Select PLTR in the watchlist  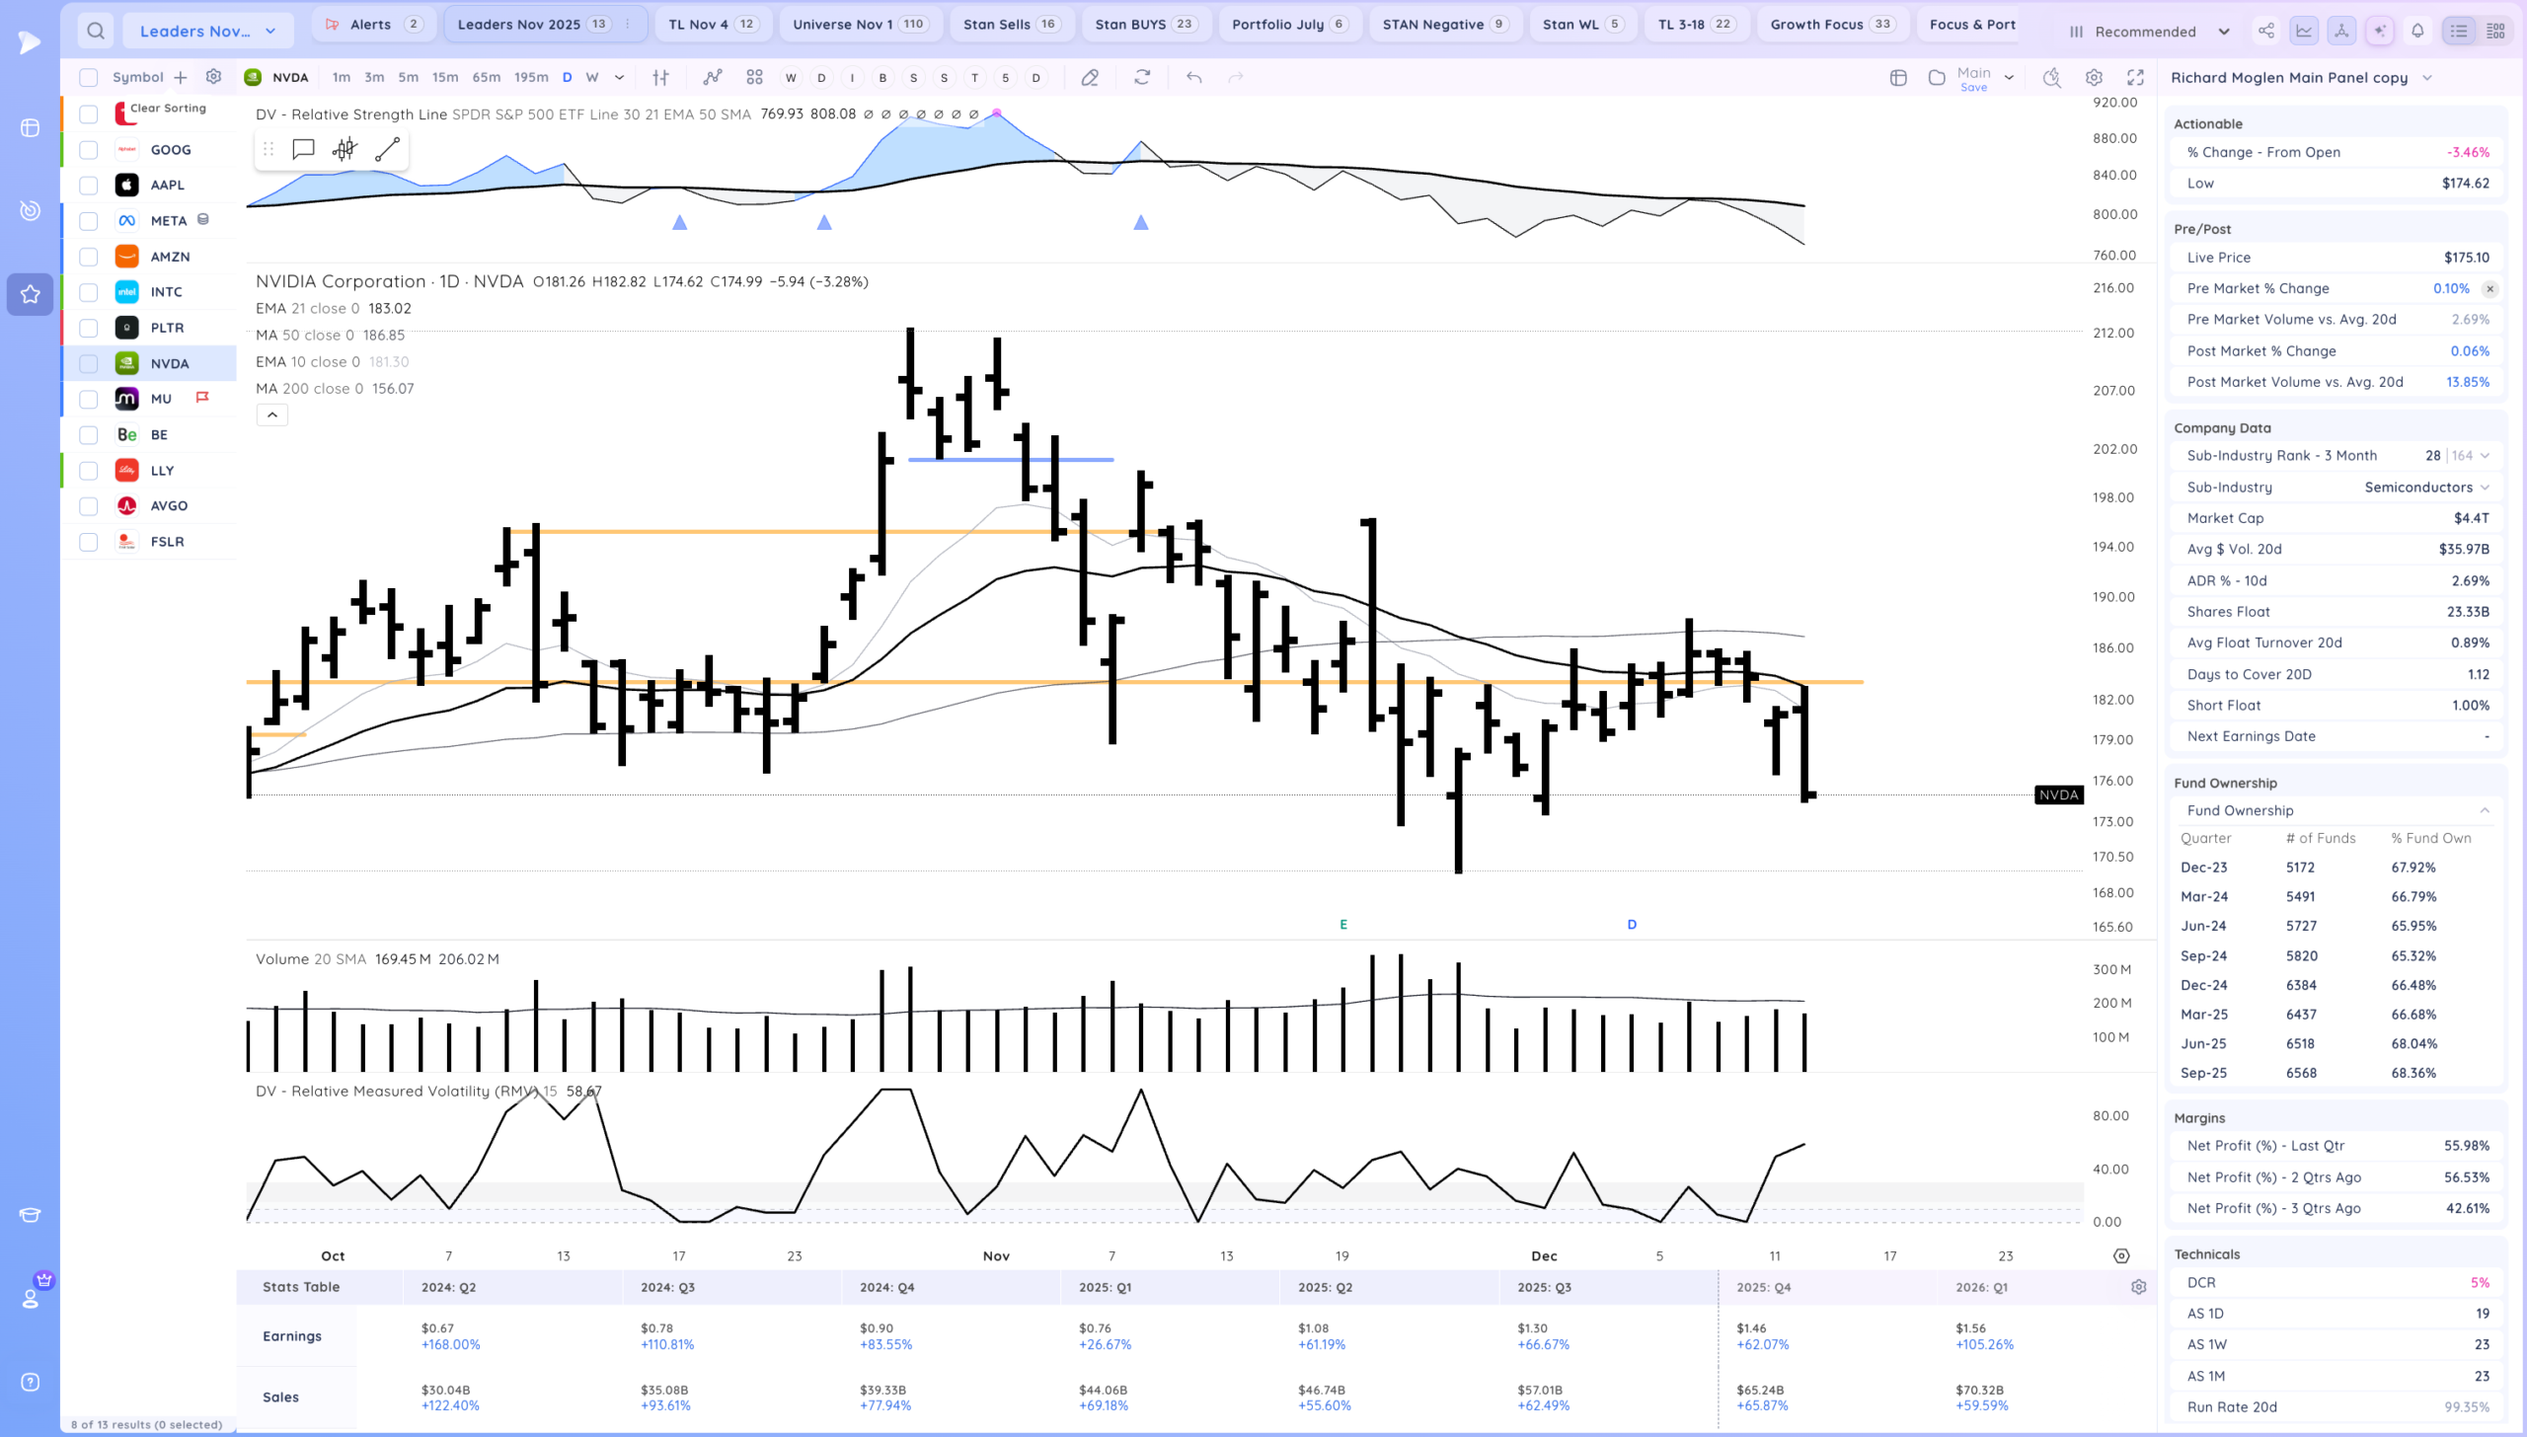tap(167, 328)
